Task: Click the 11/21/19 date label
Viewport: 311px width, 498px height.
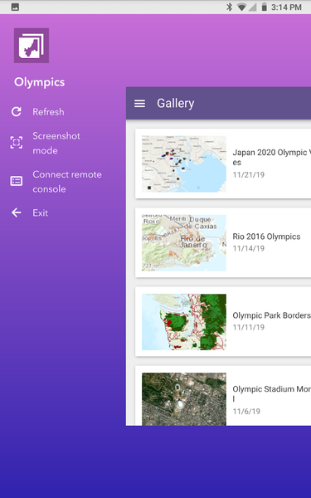Action: (249, 174)
